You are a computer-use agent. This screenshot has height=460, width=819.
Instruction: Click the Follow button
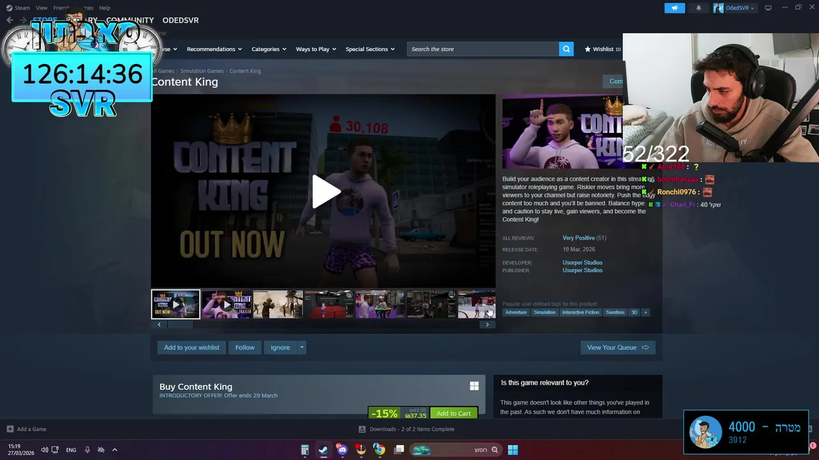[x=245, y=348]
